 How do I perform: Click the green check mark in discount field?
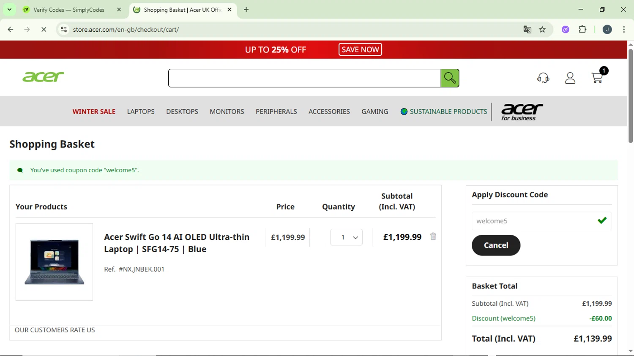(x=602, y=220)
